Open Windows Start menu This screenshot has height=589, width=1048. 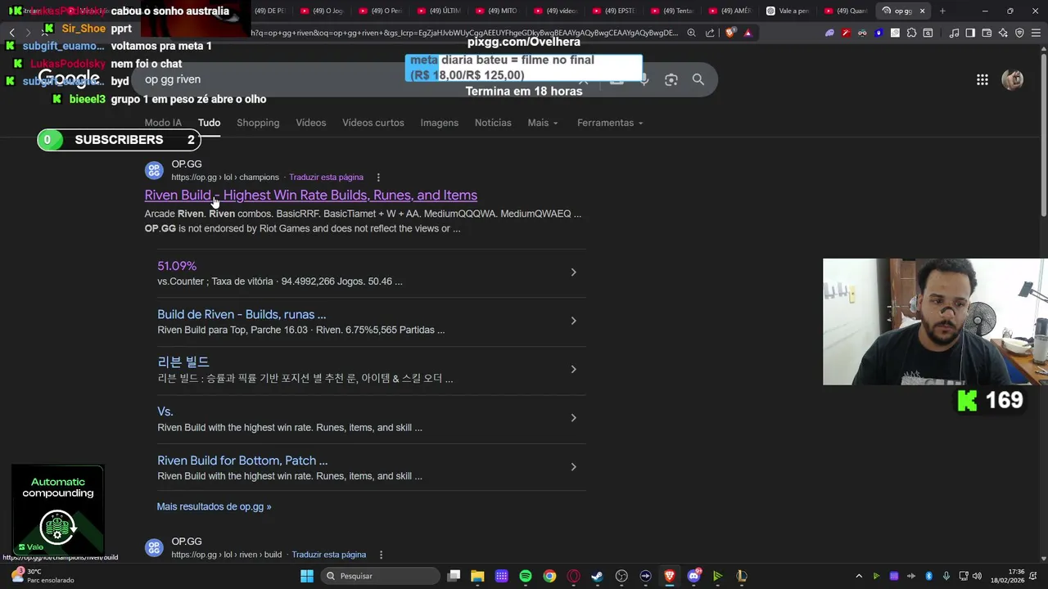coord(306,576)
